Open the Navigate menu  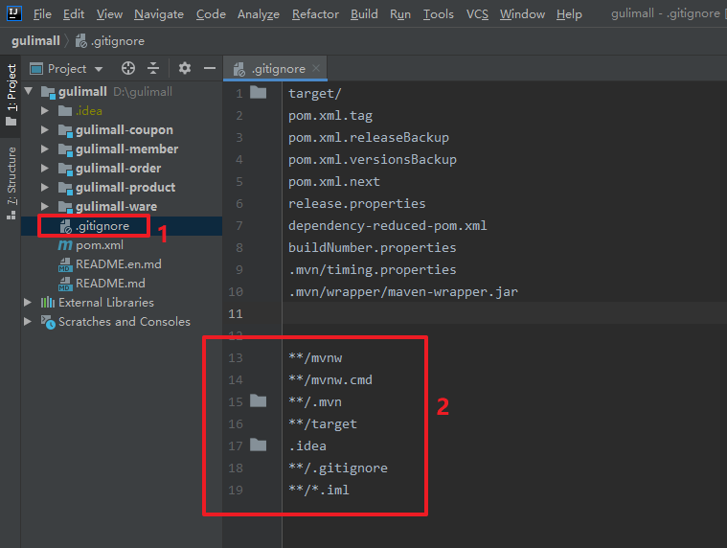pos(159,14)
